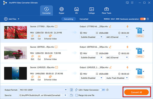Open Hardware acceleration help icon
This screenshot has height=99, width=153.
pyautogui.click(x=148, y=19)
